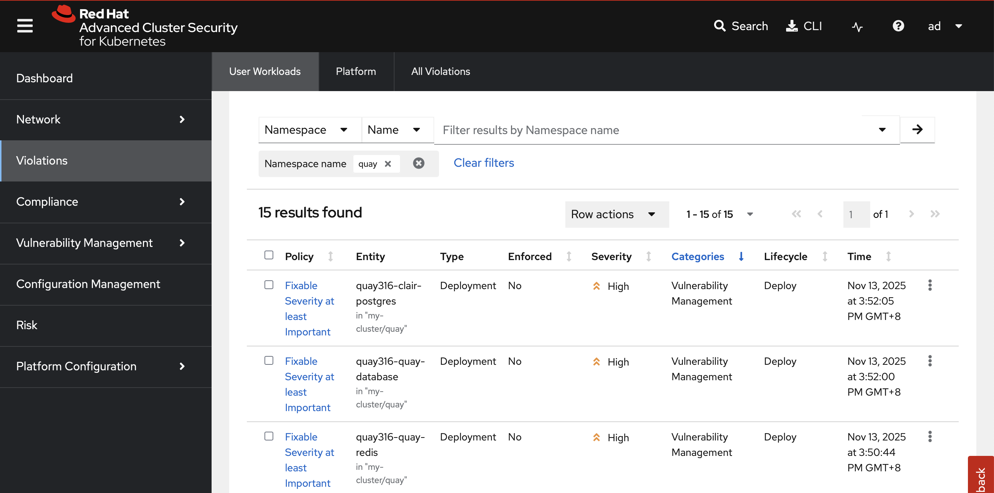
Task: Click the Search magnifier icon
Action: (719, 26)
